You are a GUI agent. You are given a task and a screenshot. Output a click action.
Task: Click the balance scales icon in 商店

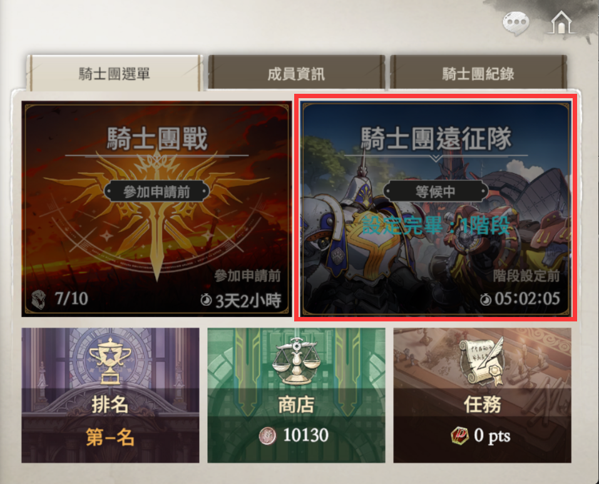pyautogui.click(x=297, y=361)
